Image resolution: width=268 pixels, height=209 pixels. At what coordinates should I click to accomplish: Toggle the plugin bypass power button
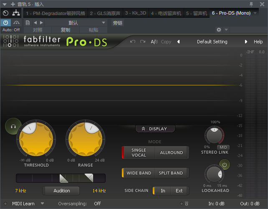pos(6,22)
